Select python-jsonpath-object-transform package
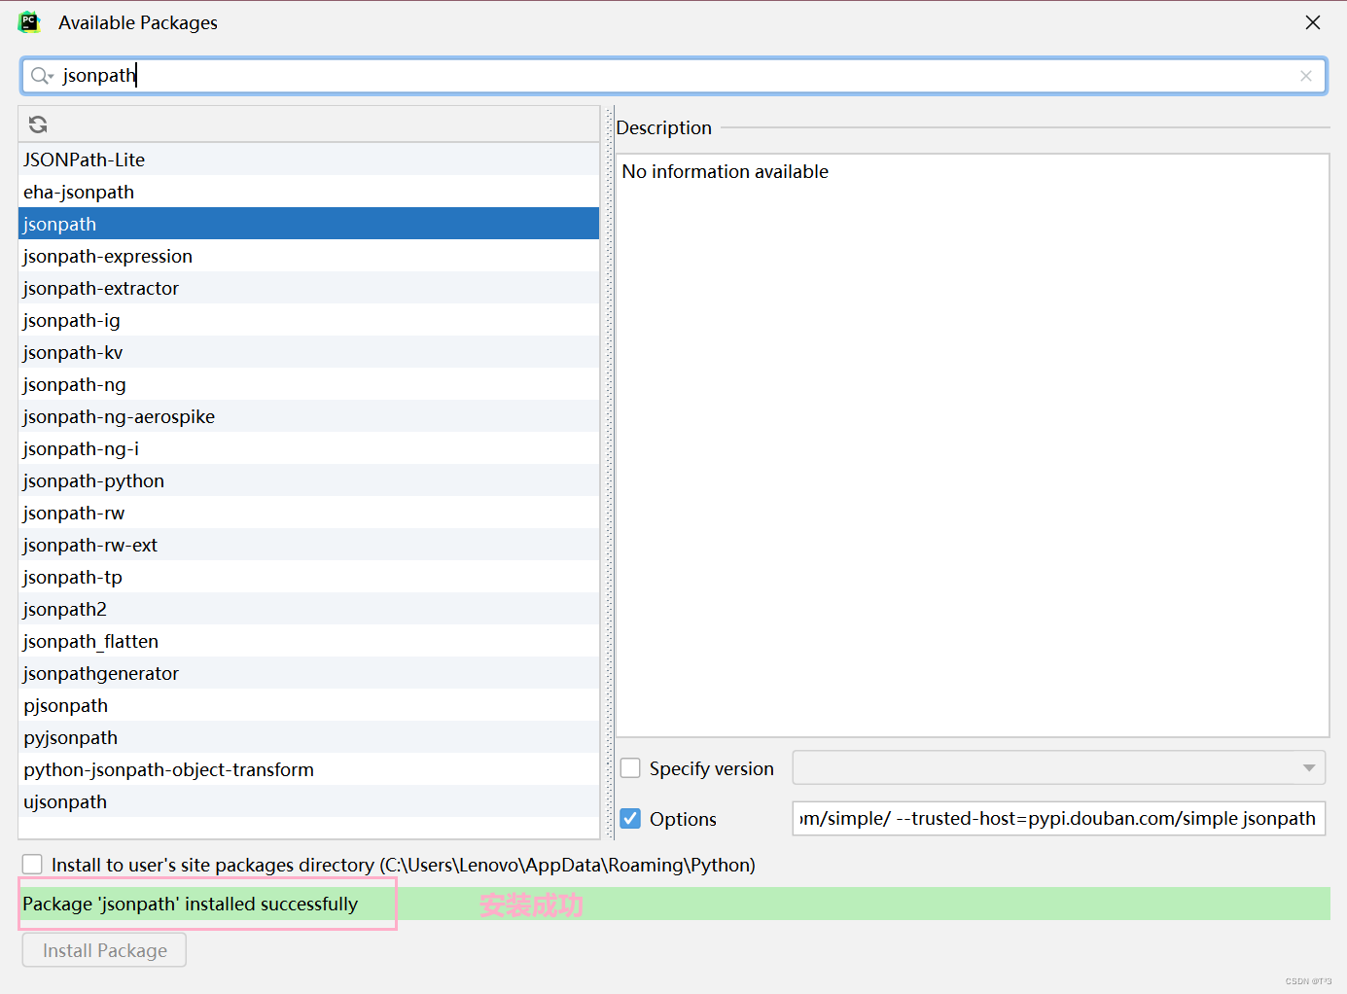 click(308, 769)
